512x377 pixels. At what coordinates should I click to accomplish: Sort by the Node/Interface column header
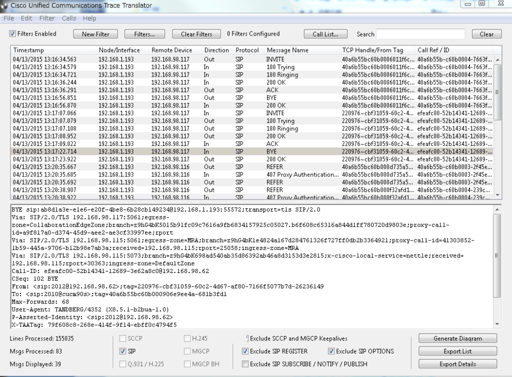pos(122,50)
